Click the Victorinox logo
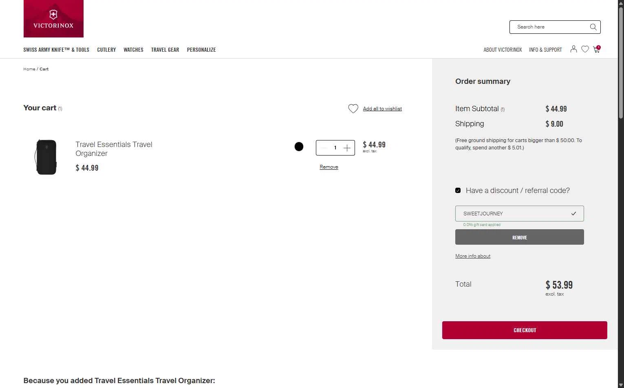Viewport: 624px width, 388px height. pos(53,19)
